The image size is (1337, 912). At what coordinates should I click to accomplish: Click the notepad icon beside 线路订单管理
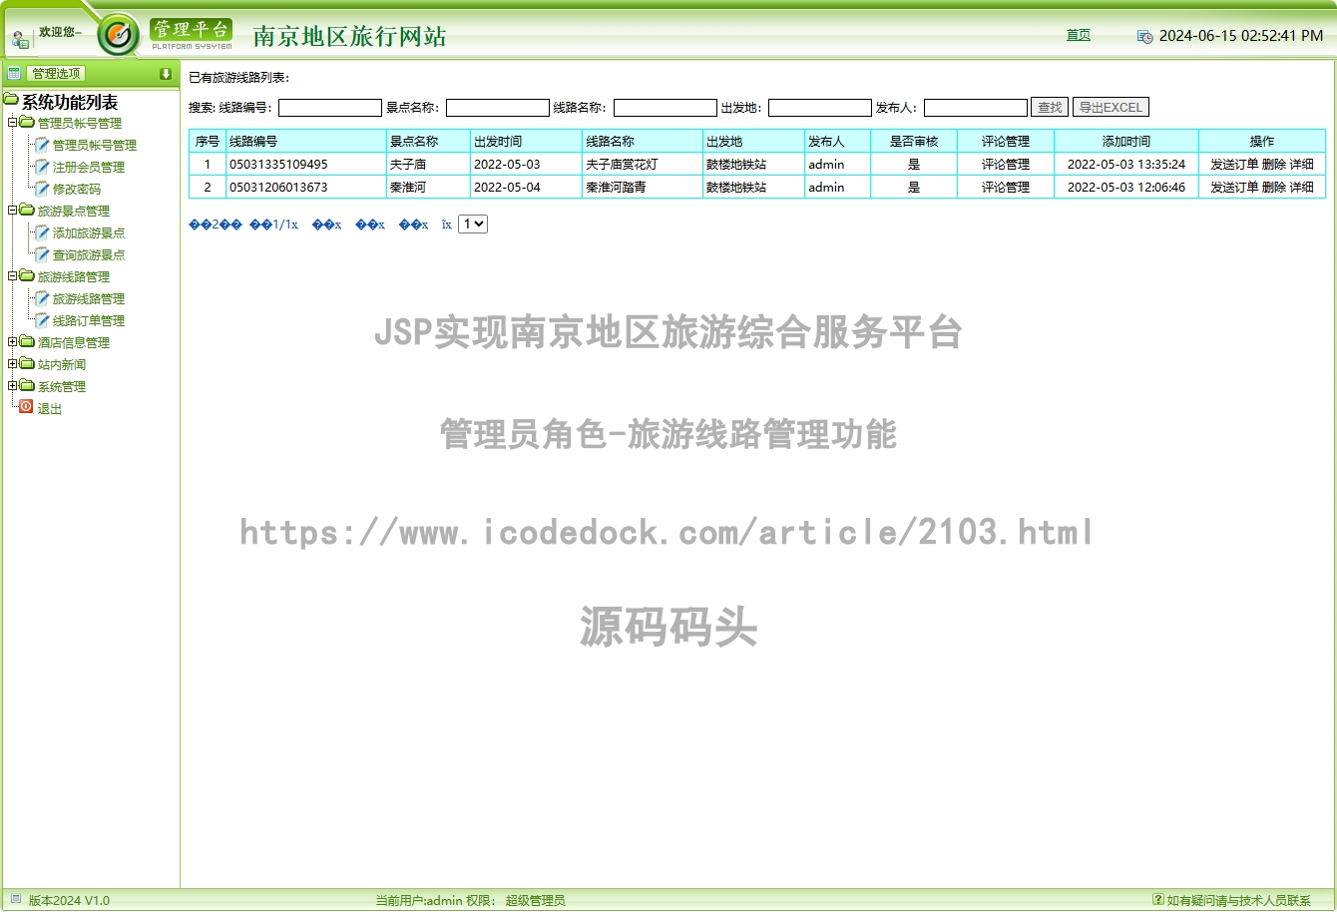[43, 320]
